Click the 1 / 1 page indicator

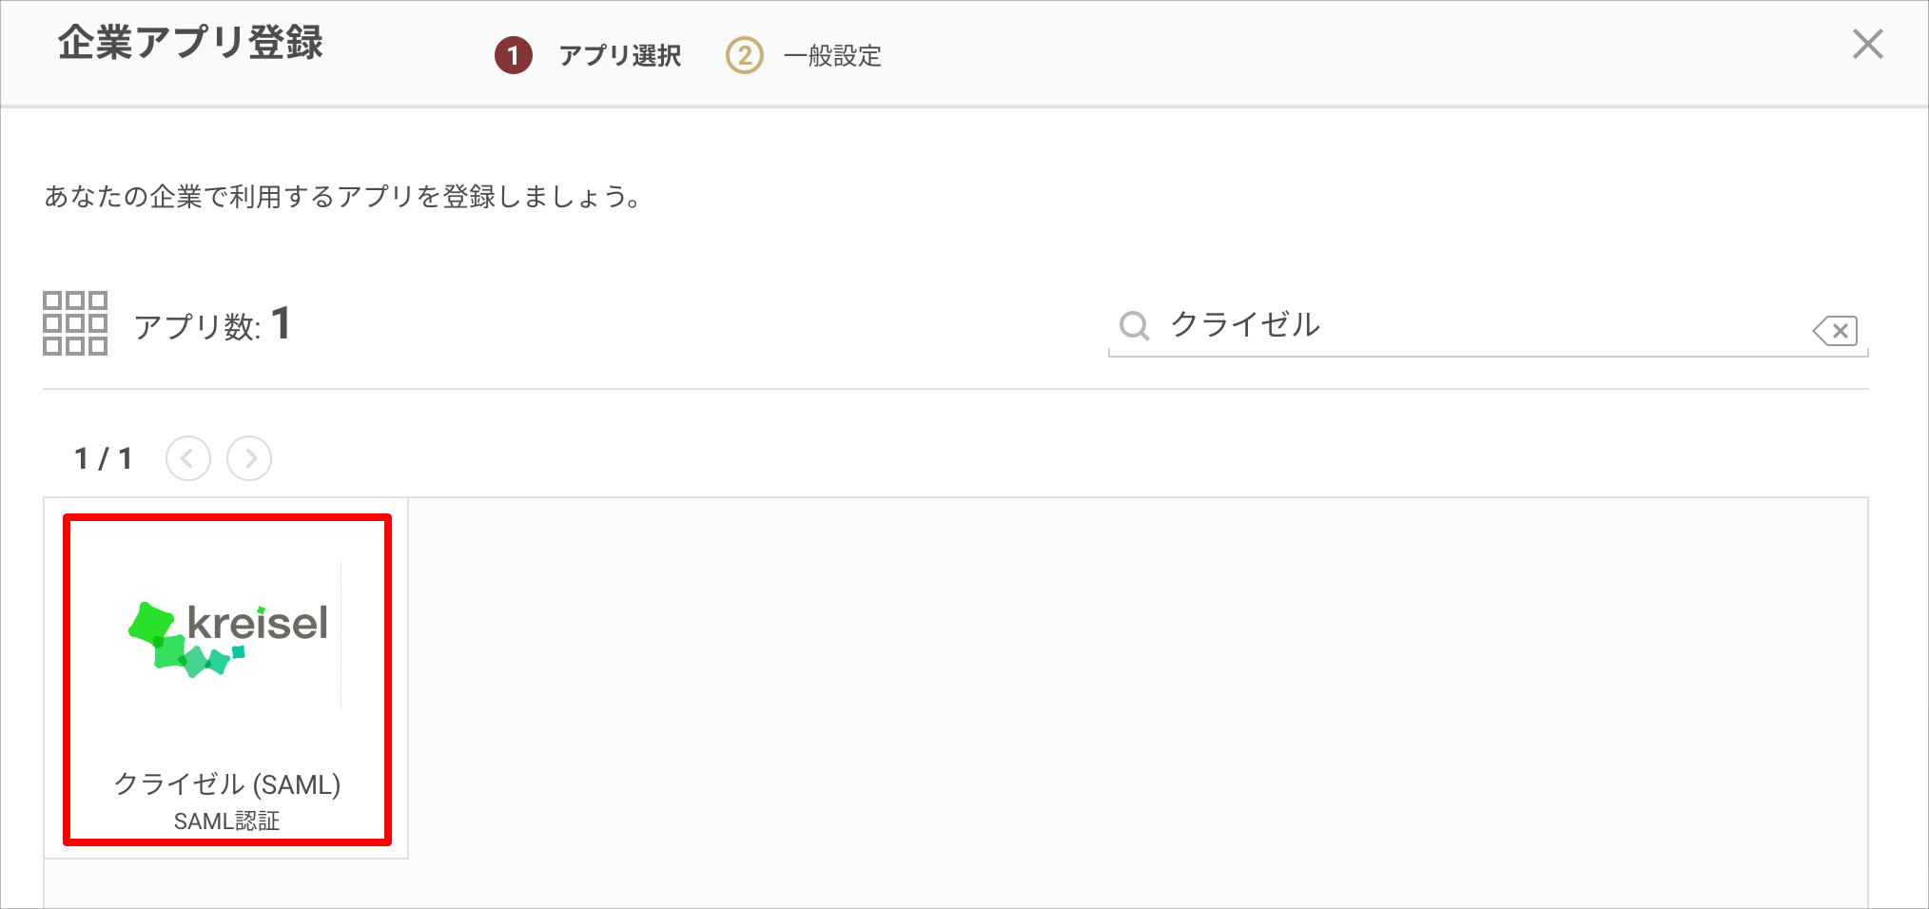104,459
